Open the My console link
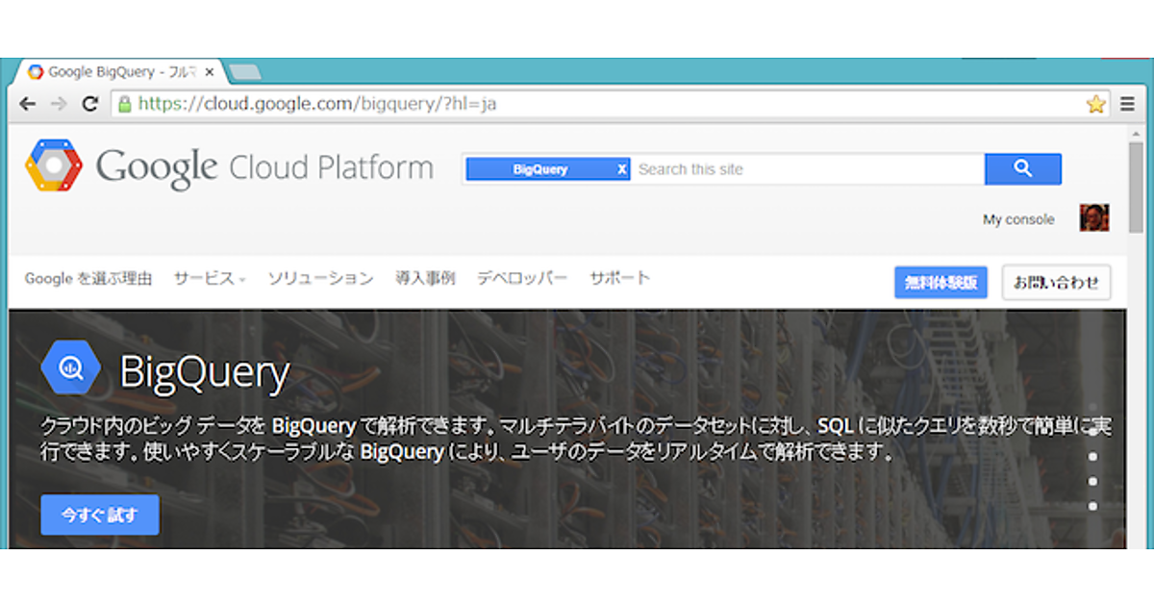Viewport: 1154px width, 606px height. tap(1017, 219)
